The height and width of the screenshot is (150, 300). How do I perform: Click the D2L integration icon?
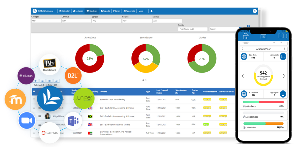pyautogui.click(x=73, y=75)
